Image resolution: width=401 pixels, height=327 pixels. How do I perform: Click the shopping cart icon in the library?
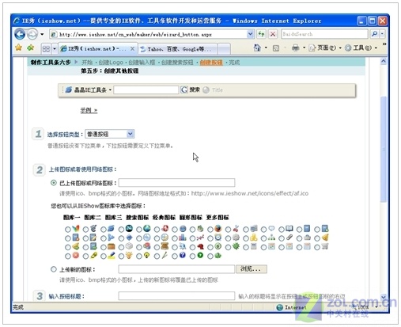[325, 246]
